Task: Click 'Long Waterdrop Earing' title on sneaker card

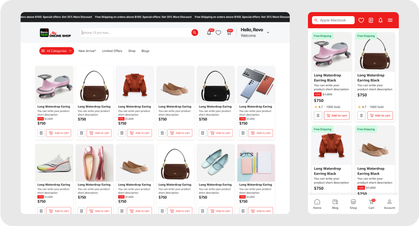Action: coord(54,185)
